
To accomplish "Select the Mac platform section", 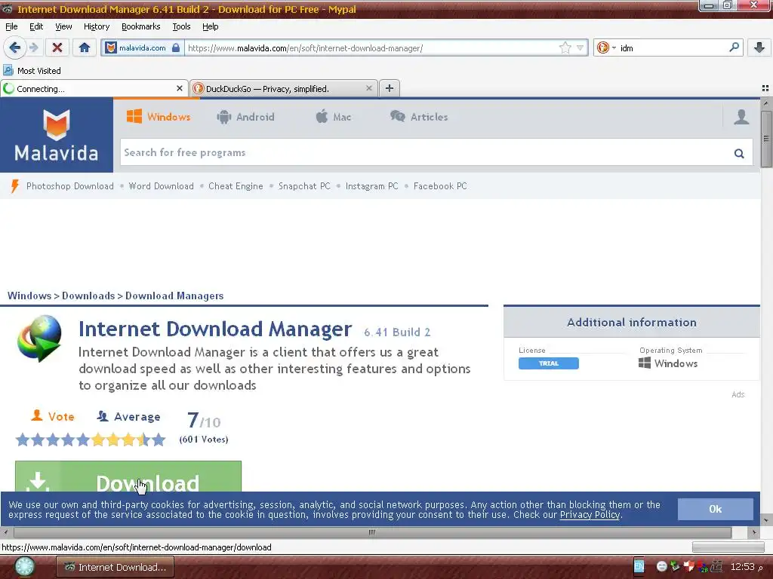I will [333, 117].
